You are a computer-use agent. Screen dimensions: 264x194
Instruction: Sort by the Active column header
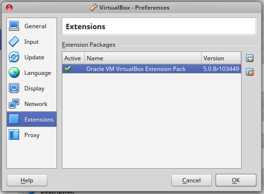[73, 58]
